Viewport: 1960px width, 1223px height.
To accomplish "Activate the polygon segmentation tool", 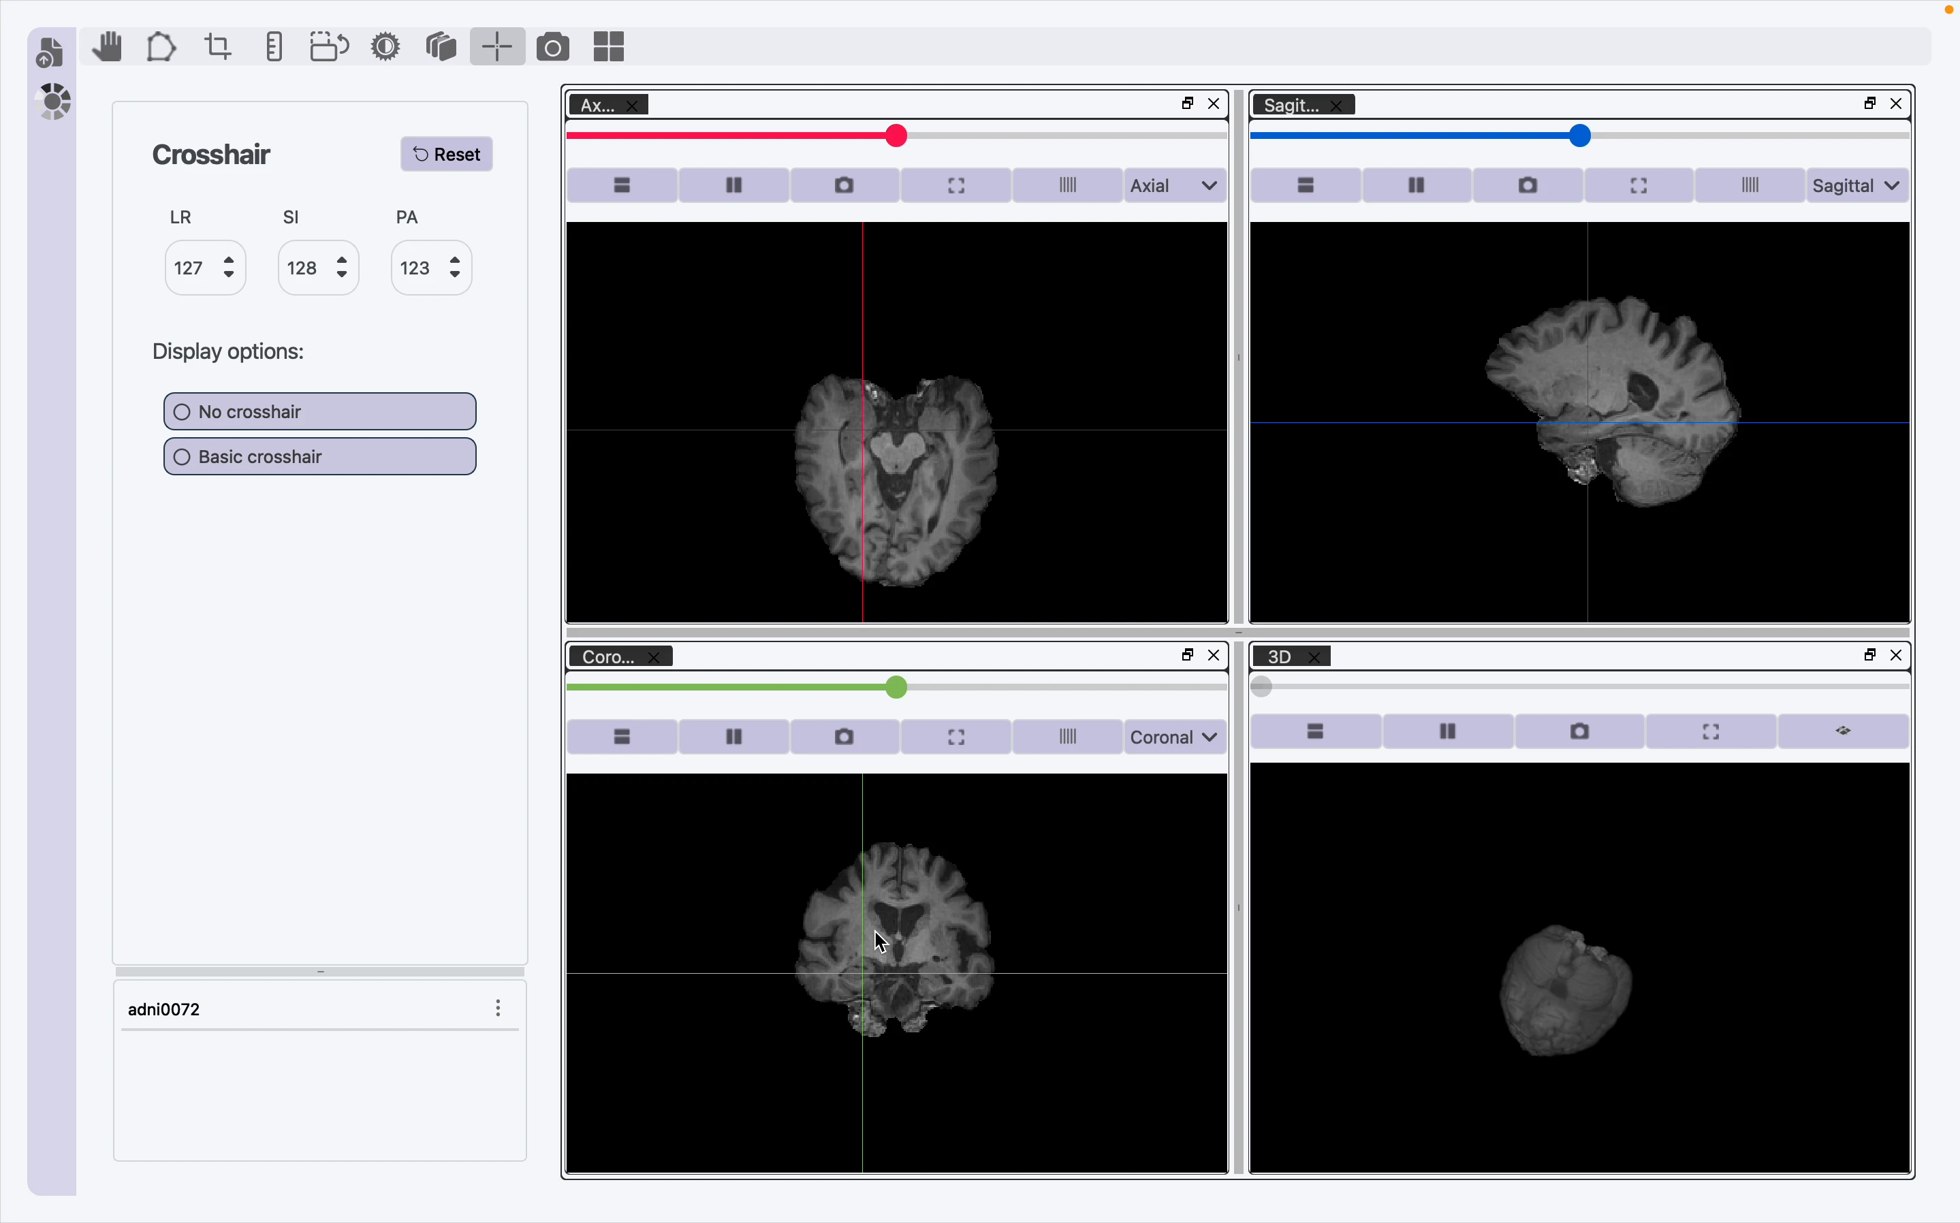I will (161, 47).
